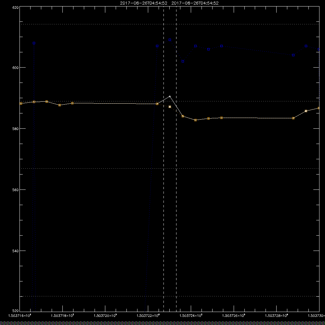
Task: Click the 1.503728×10⁹ x-axis label
Action: [277, 316]
